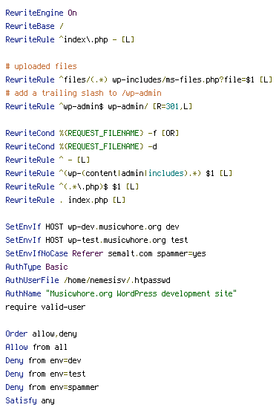Select the 'Allow from all' line

coord(36,347)
